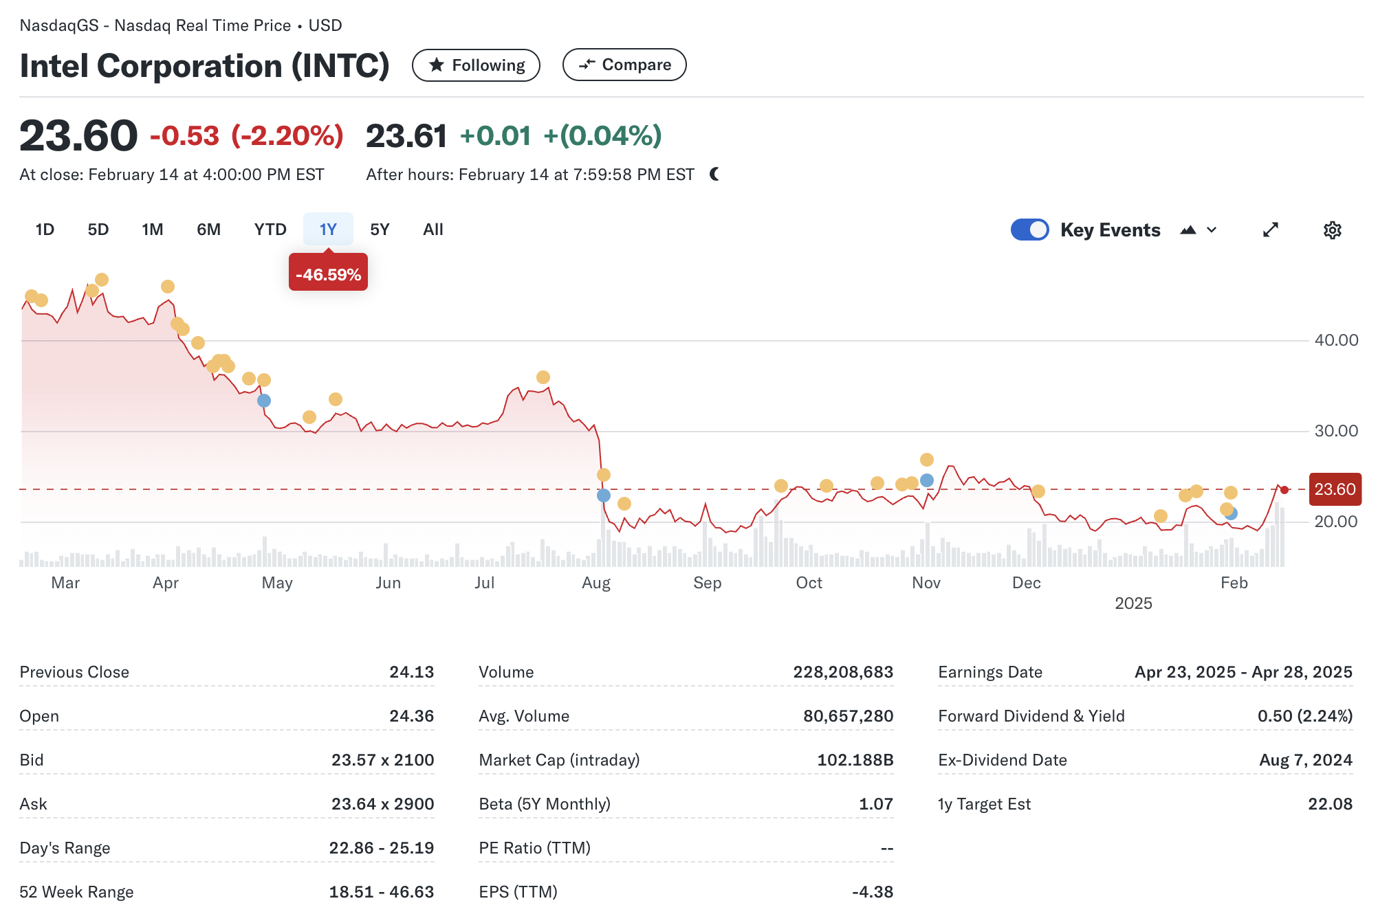Click blue event marker at August drop
The image size is (1378, 914).
pos(604,495)
